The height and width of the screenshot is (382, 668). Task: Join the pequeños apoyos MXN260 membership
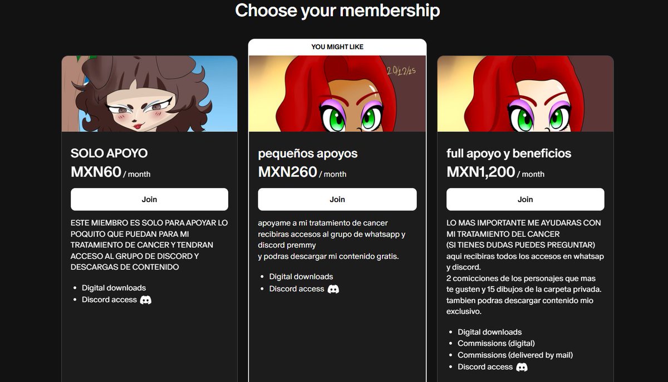(x=337, y=199)
